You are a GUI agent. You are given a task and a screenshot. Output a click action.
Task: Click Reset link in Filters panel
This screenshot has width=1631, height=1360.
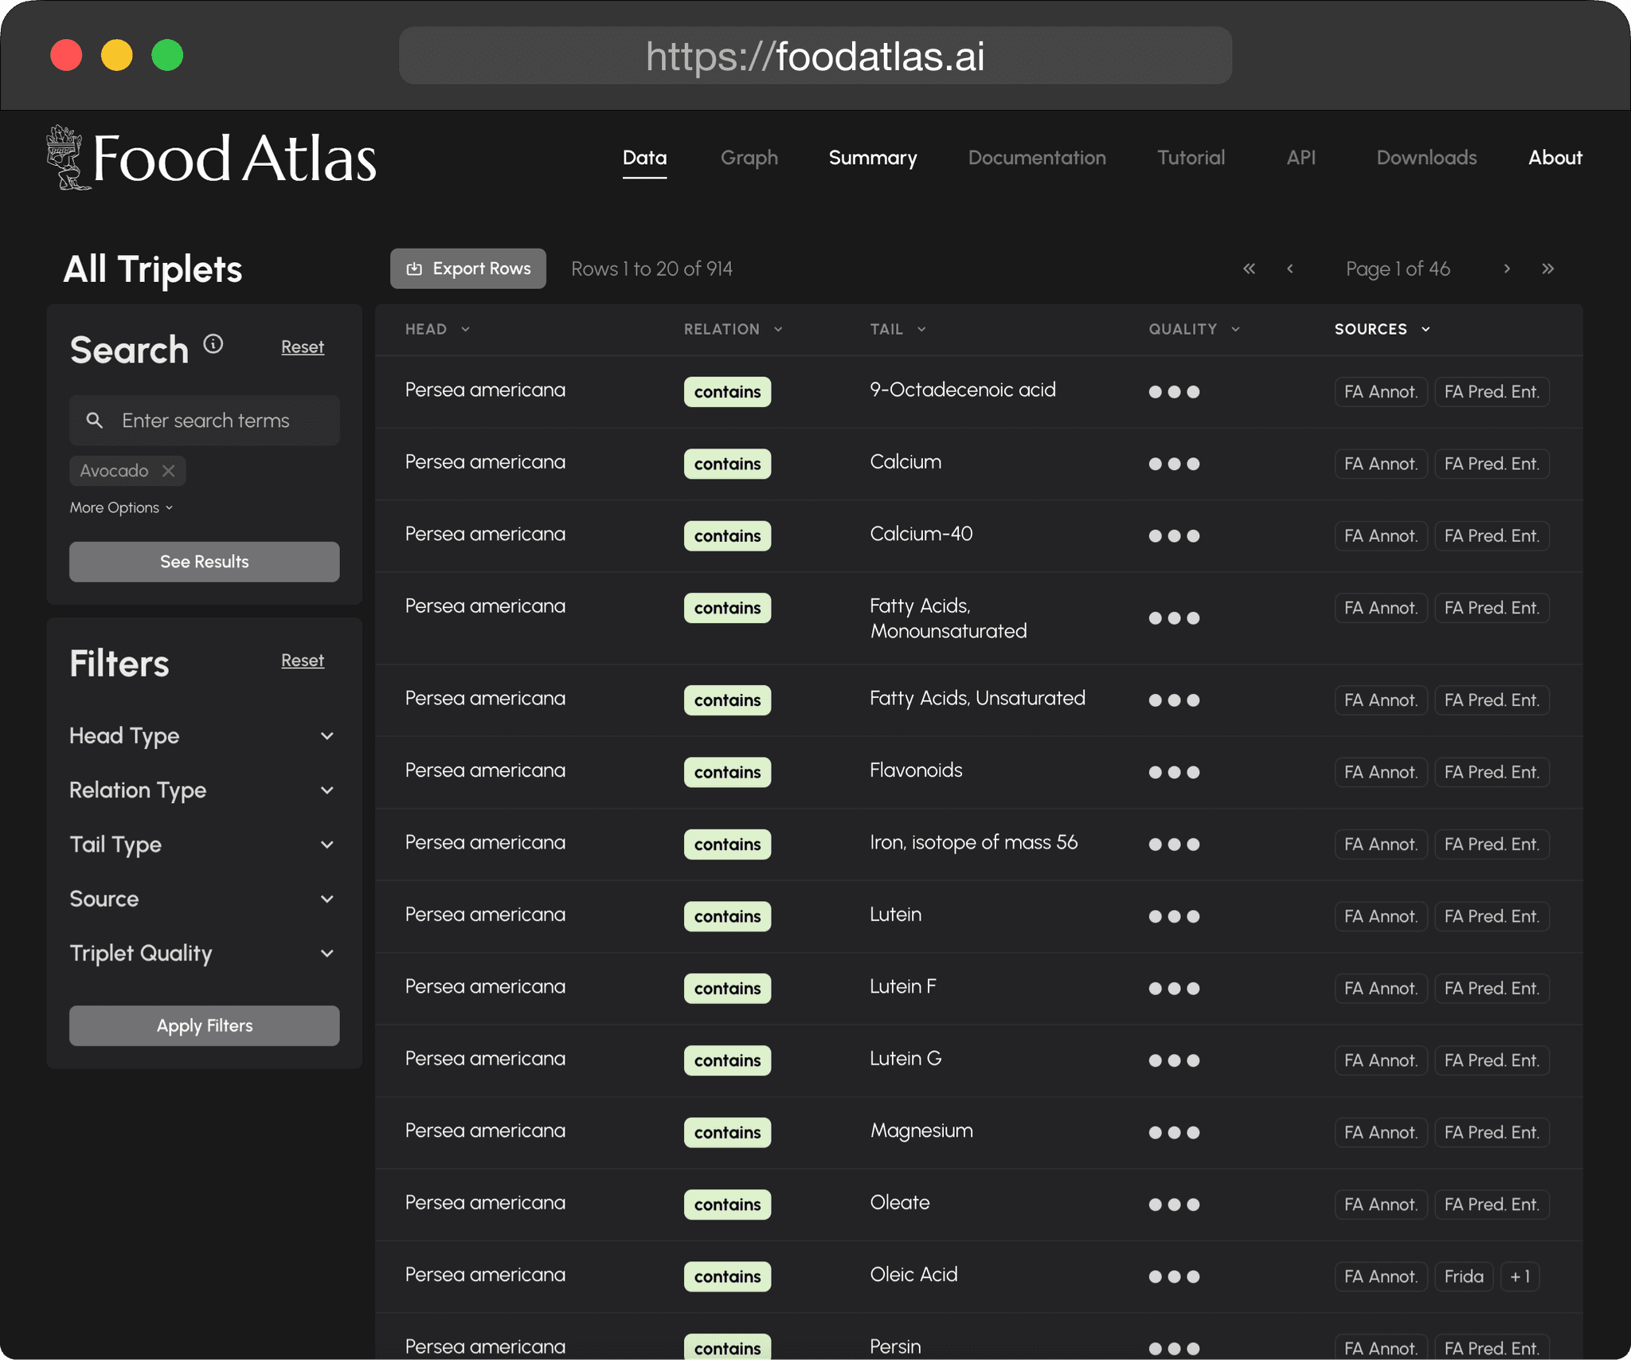coord(302,660)
